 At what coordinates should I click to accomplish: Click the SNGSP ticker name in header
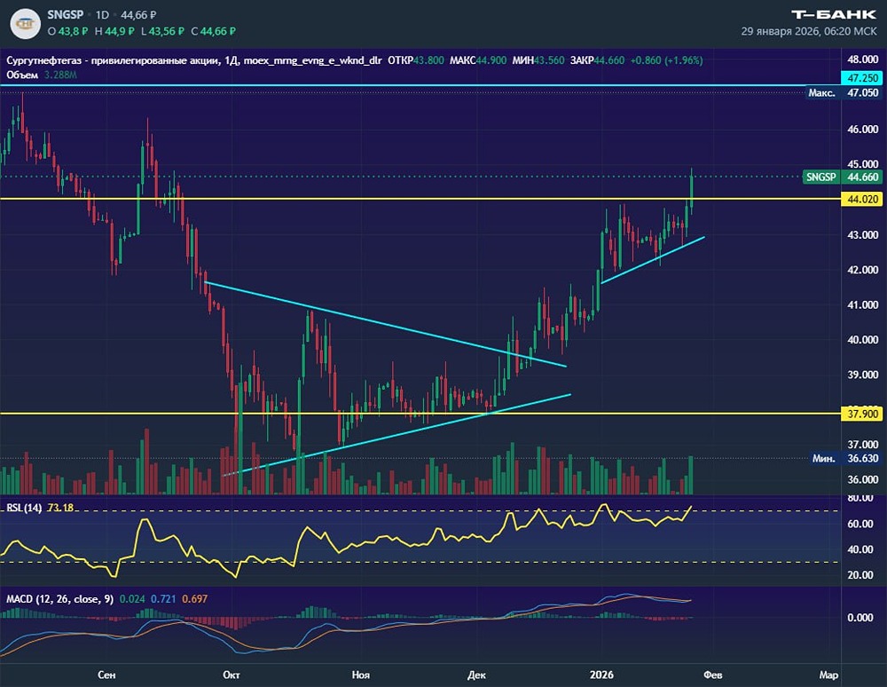point(65,15)
